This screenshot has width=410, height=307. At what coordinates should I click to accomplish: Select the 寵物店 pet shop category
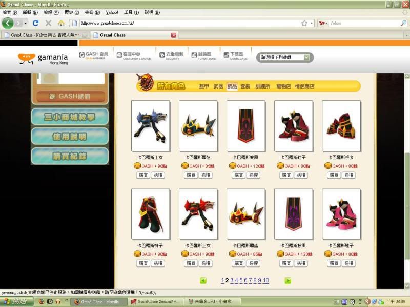283,86
